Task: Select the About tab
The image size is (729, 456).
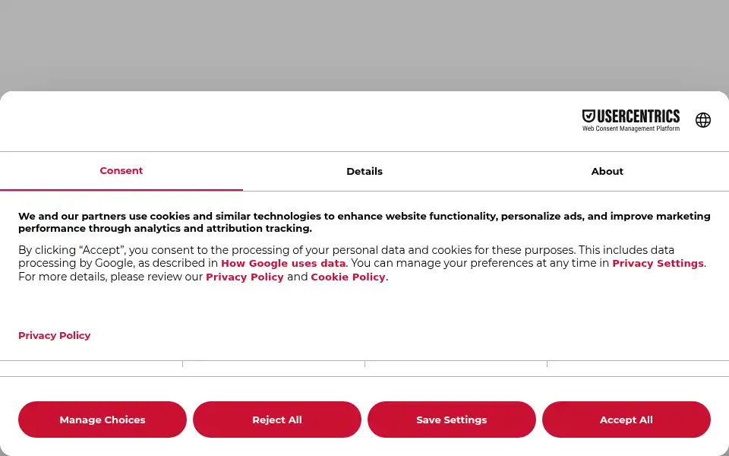Action: click(607, 171)
